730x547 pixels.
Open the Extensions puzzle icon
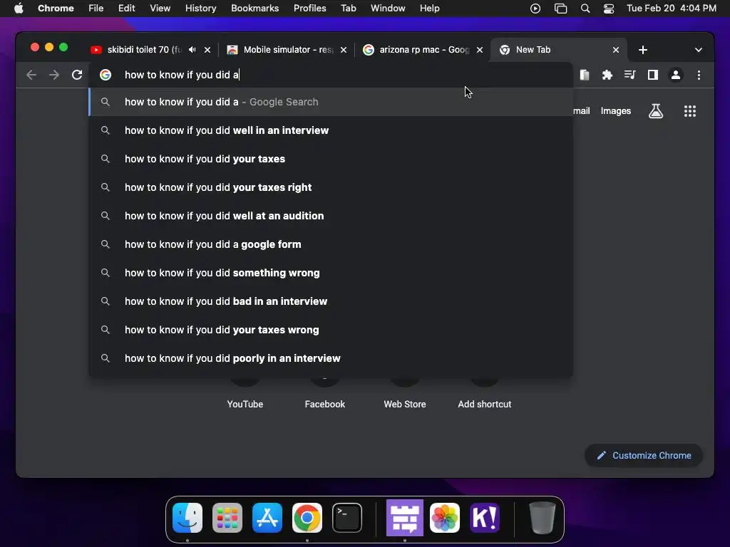607,75
